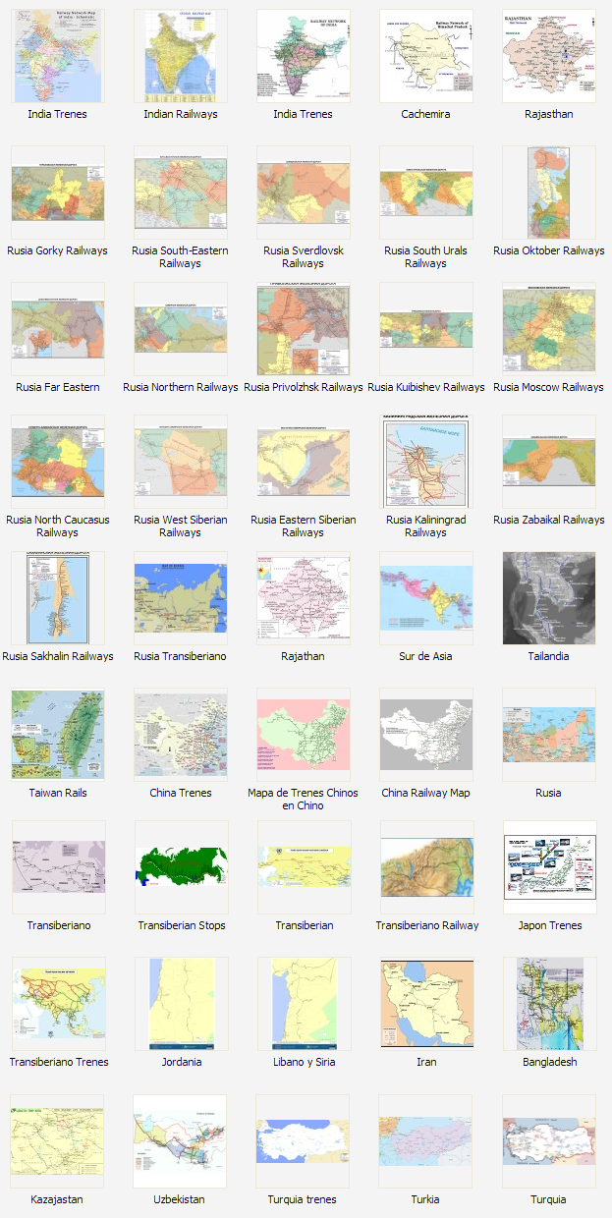The width and height of the screenshot is (612, 1218).
Task: Open the Rusia Kaliningrad Railways thumbnail
Action: [426, 462]
